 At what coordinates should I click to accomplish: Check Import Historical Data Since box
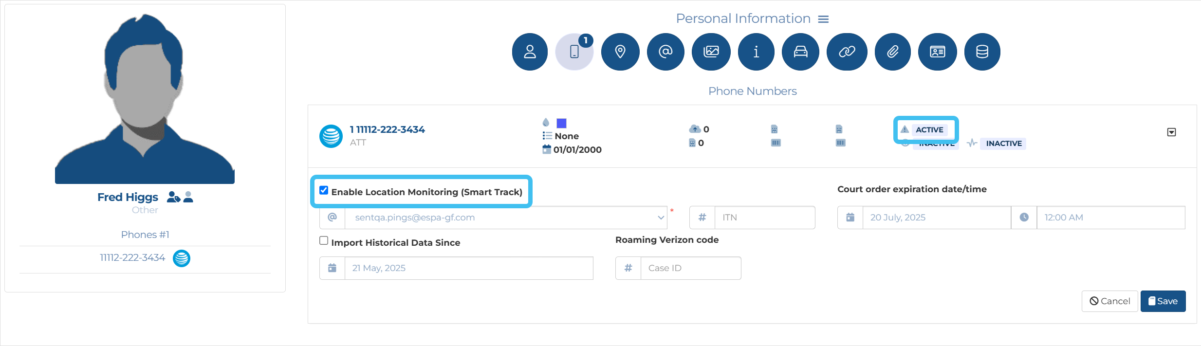[x=324, y=241]
